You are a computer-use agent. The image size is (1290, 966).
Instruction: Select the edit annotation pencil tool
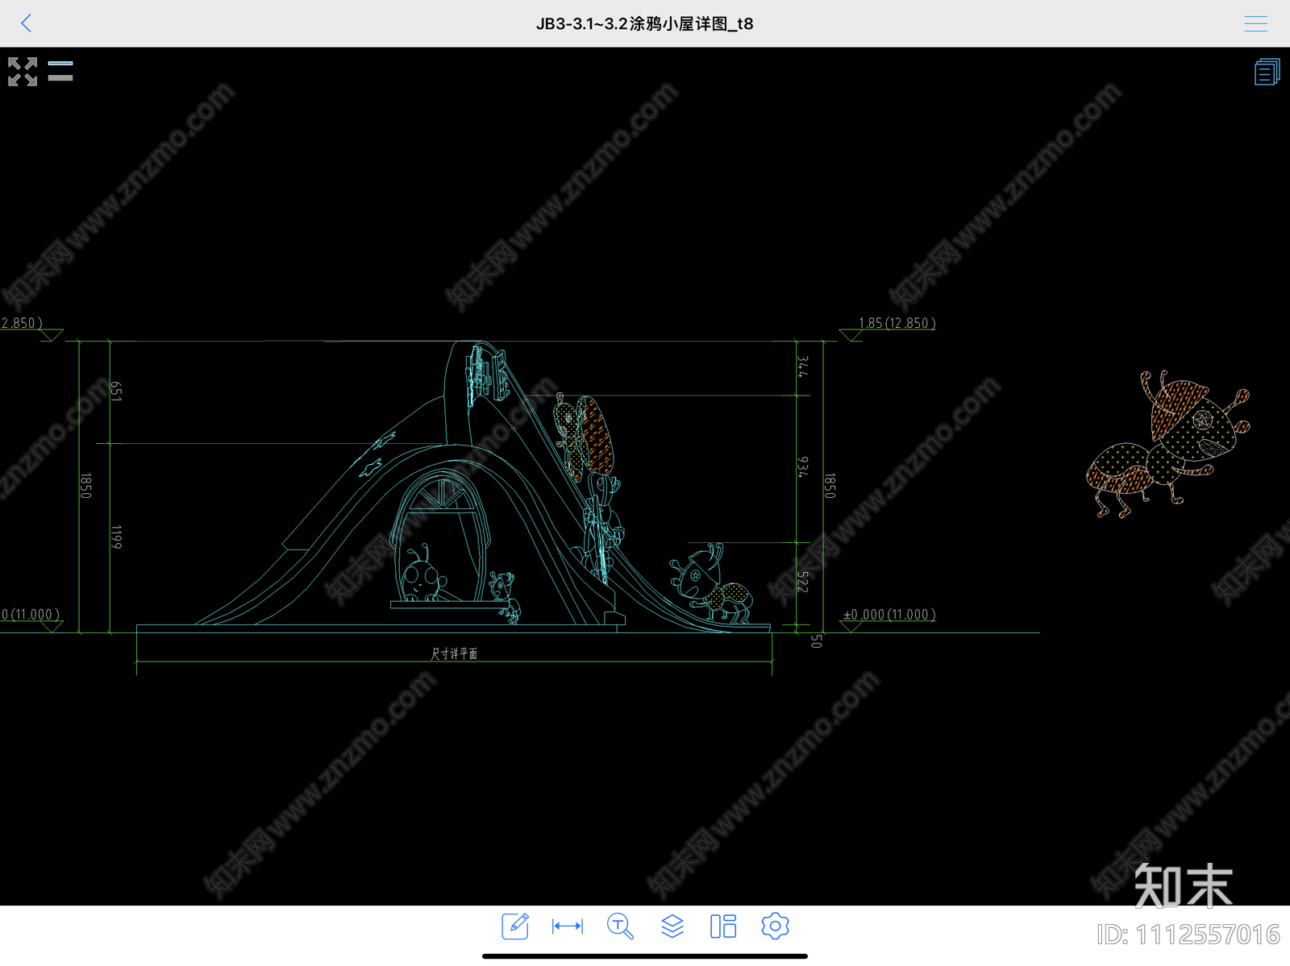515,926
